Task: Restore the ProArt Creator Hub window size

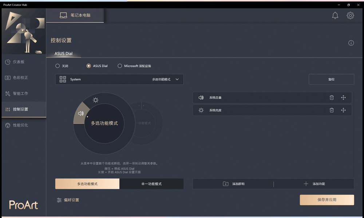Action: tap(348, 5)
